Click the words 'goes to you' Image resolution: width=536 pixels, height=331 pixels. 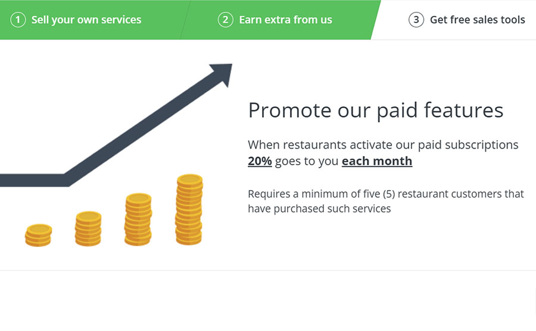click(307, 161)
